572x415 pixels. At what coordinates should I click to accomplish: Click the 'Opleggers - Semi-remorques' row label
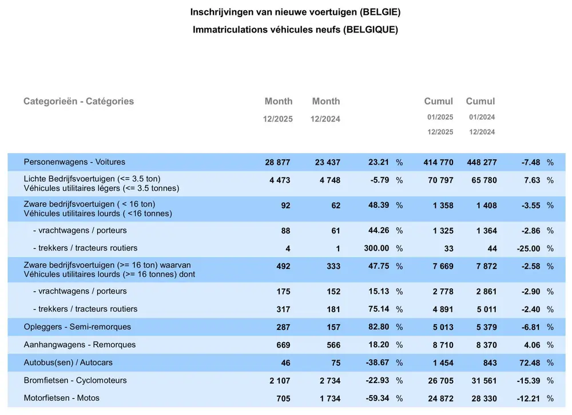point(77,327)
